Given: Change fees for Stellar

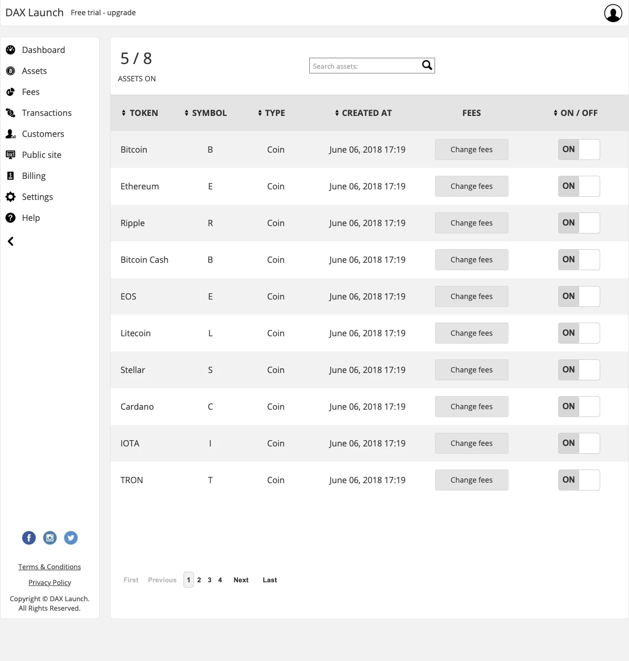Looking at the screenshot, I should [x=472, y=370].
